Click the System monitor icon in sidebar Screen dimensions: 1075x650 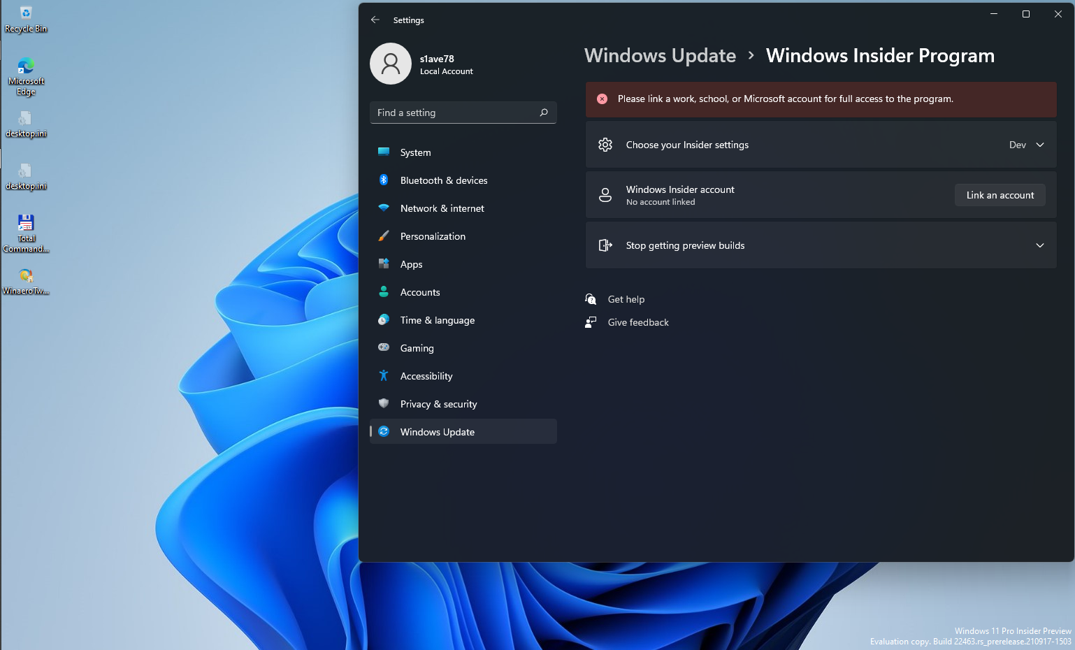[x=384, y=152]
